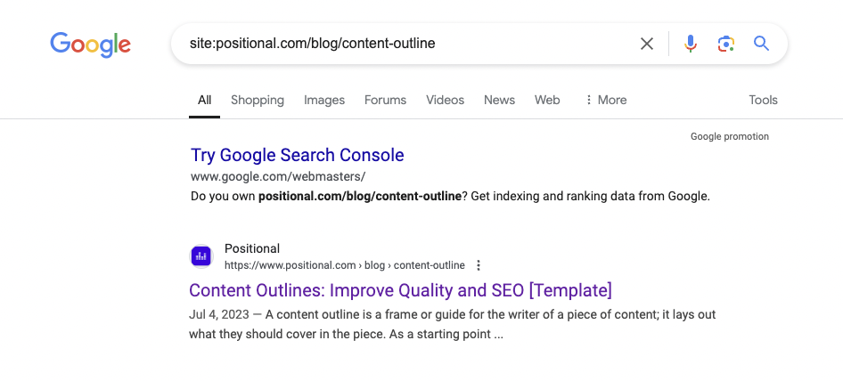This screenshot has width=843, height=381.
Task: Open the three-dot menu beside the Positional URL
Action: [478, 265]
